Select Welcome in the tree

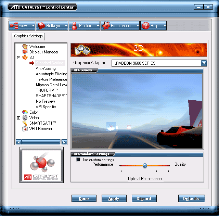click(x=37, y=47)
